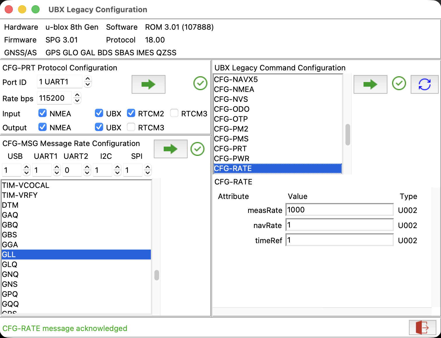Click the measRate value field
This screenshot has width=441, height=338.
[340, 210]
